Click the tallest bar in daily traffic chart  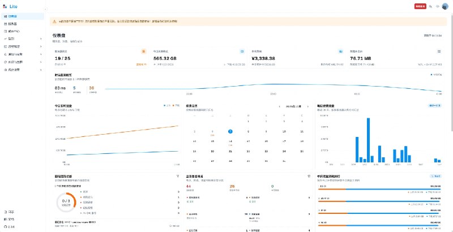tap(369, 140)
